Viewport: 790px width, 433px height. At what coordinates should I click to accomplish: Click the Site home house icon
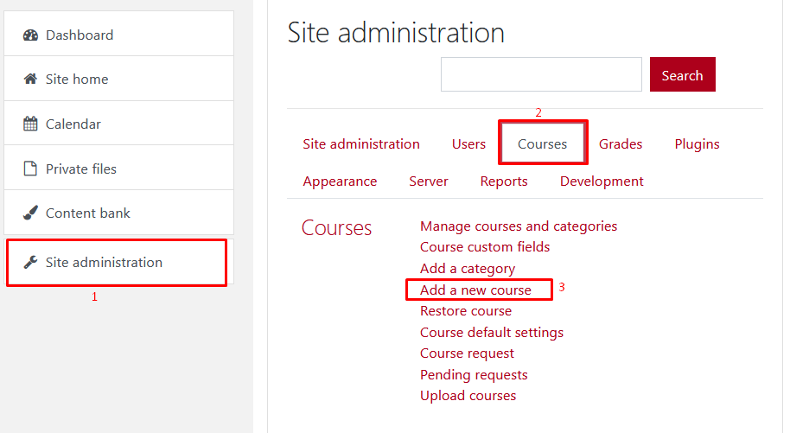tap(31, 80)
